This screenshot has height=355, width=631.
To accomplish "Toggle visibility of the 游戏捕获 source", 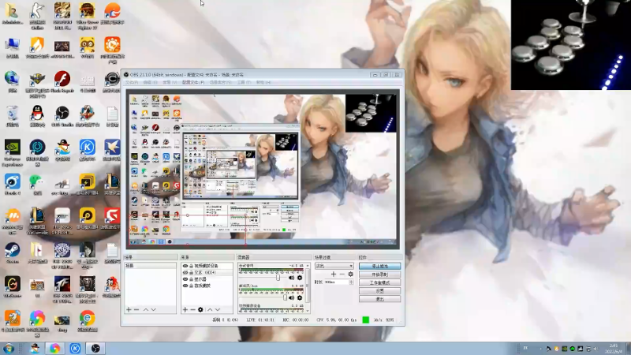I will coord(185,286).
